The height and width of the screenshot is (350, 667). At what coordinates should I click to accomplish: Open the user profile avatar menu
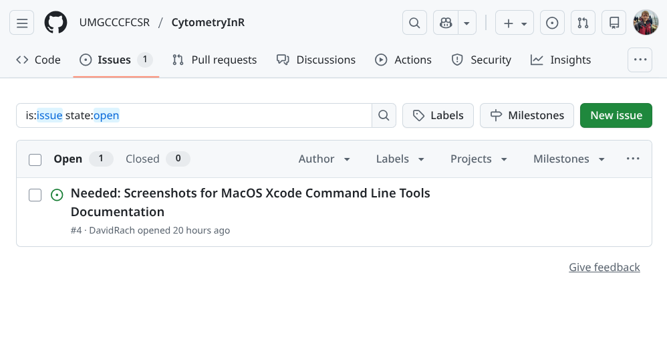click(646, 23)
